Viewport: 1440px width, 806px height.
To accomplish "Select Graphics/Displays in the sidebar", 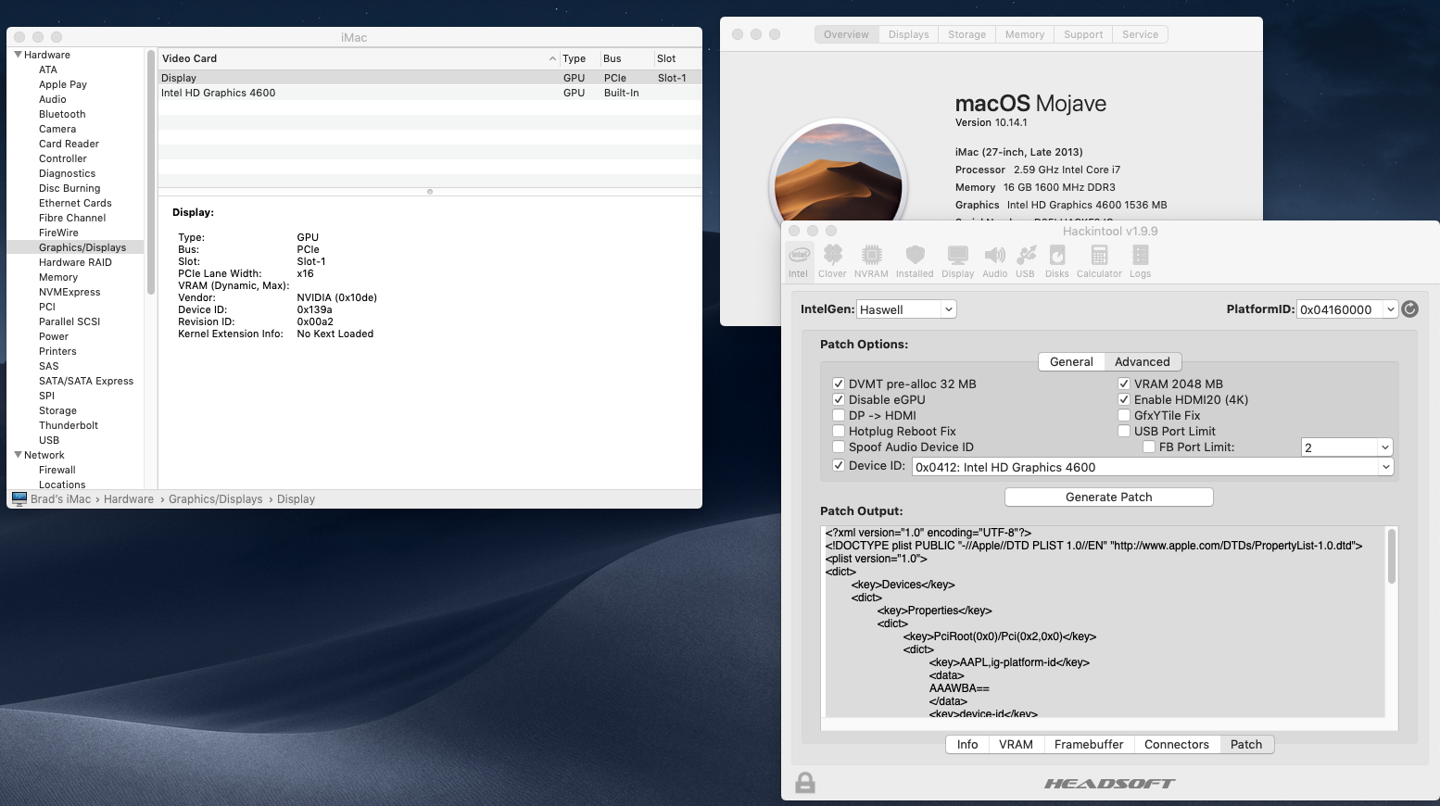I will pos(75,247).
